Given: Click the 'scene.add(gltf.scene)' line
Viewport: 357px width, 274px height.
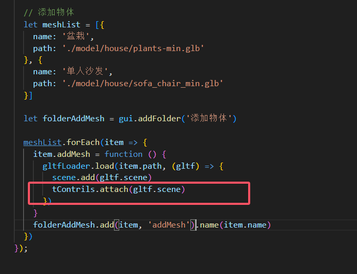Looking at the screenshot, I should click(x=102, y=178).
